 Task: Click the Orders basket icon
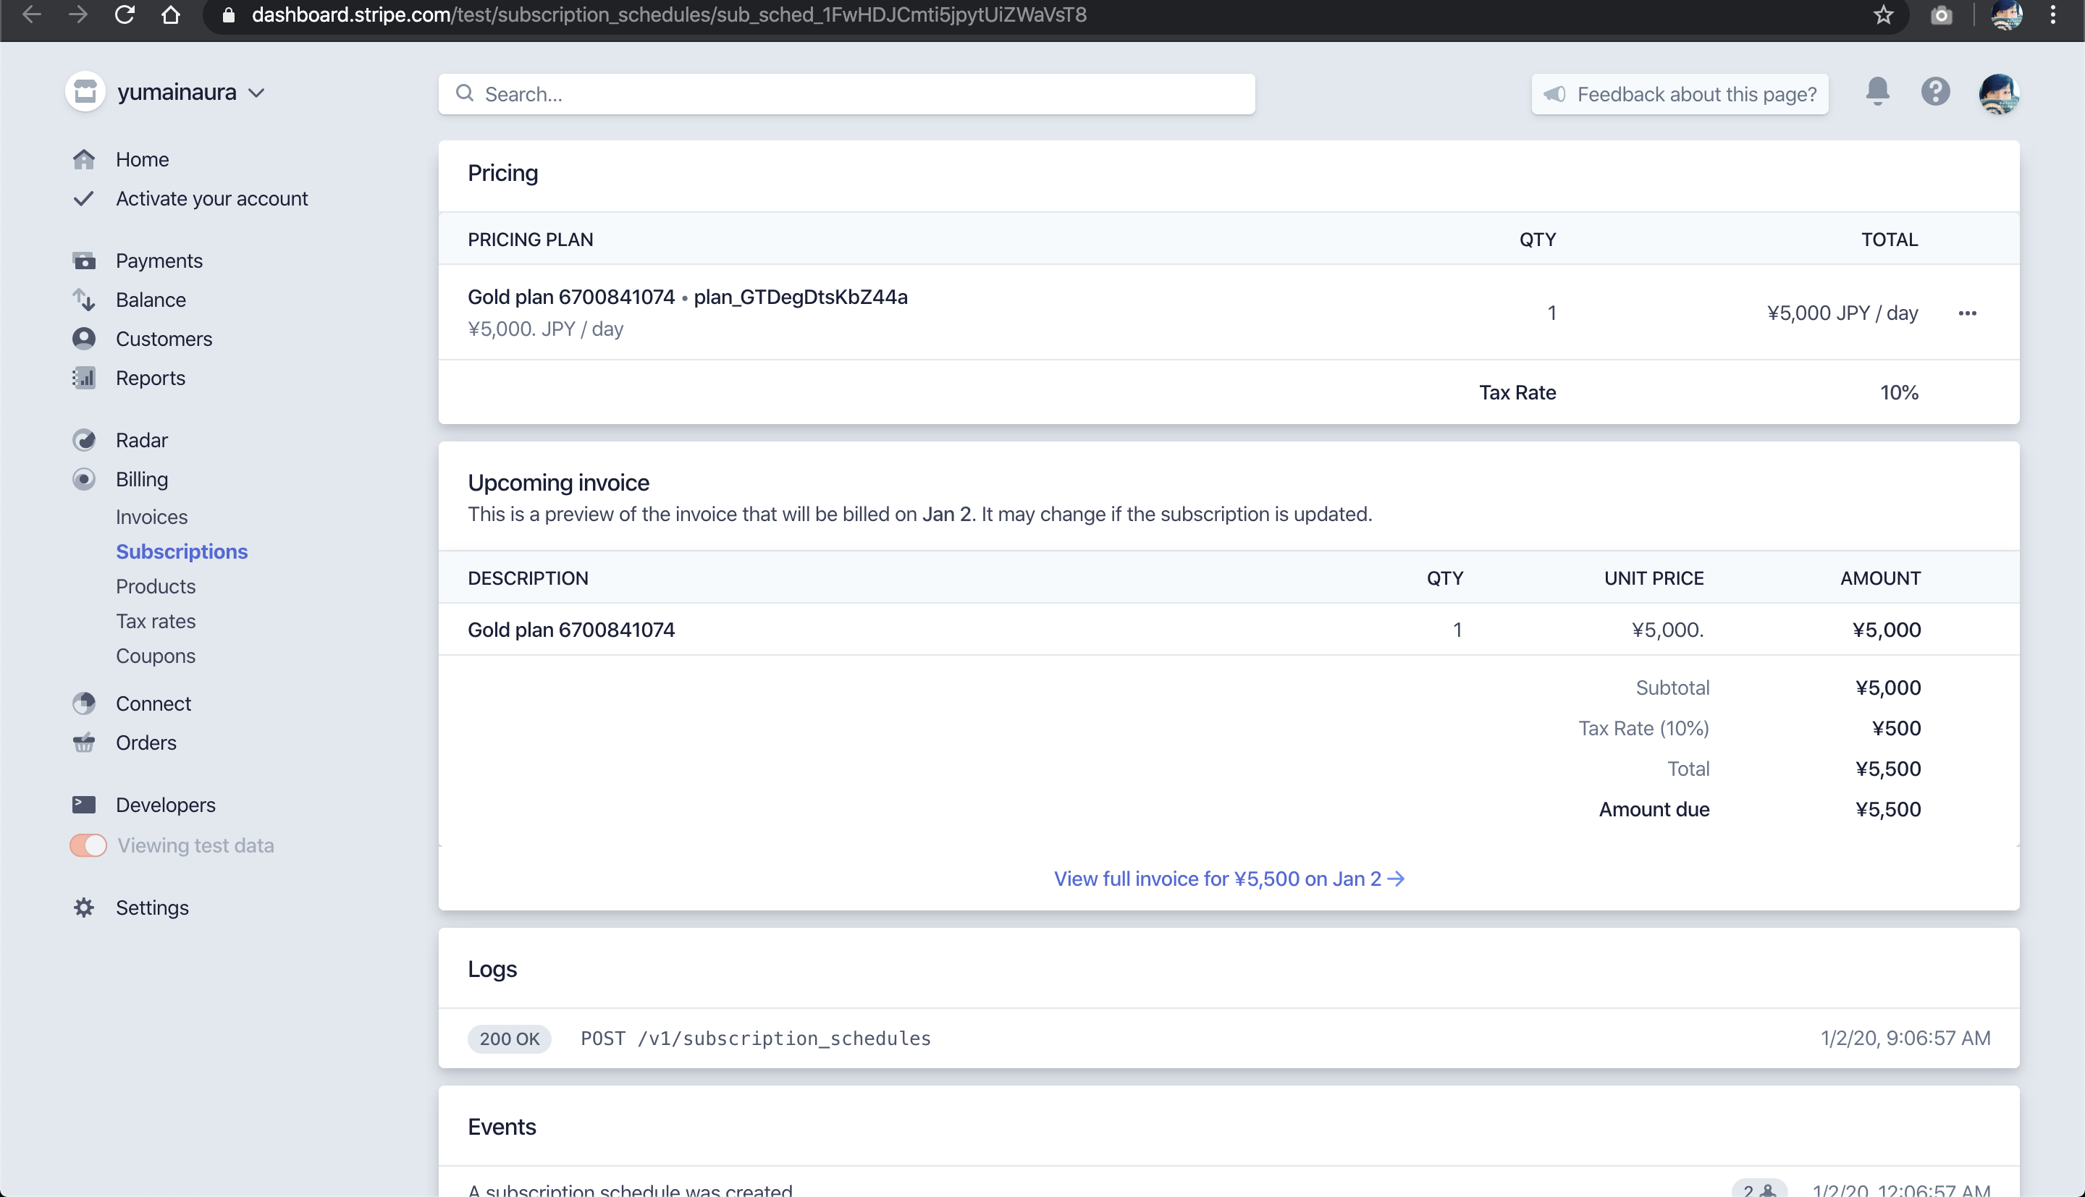pos(84,743)
